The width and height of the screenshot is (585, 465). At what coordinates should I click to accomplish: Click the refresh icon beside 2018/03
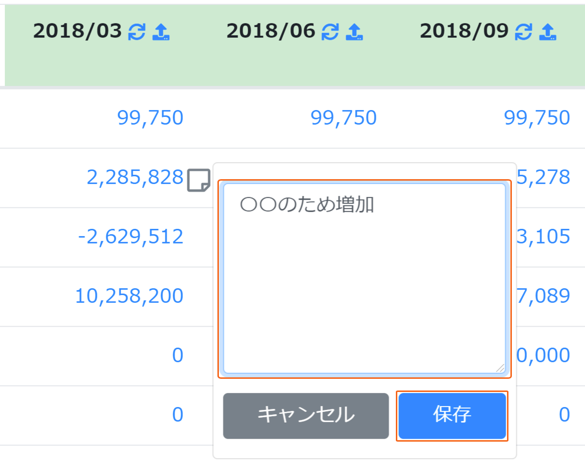coord(136,32)
